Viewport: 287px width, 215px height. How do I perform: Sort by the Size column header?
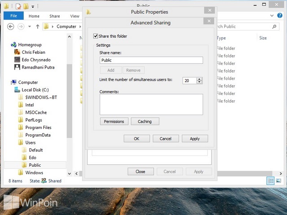(263, 38)
